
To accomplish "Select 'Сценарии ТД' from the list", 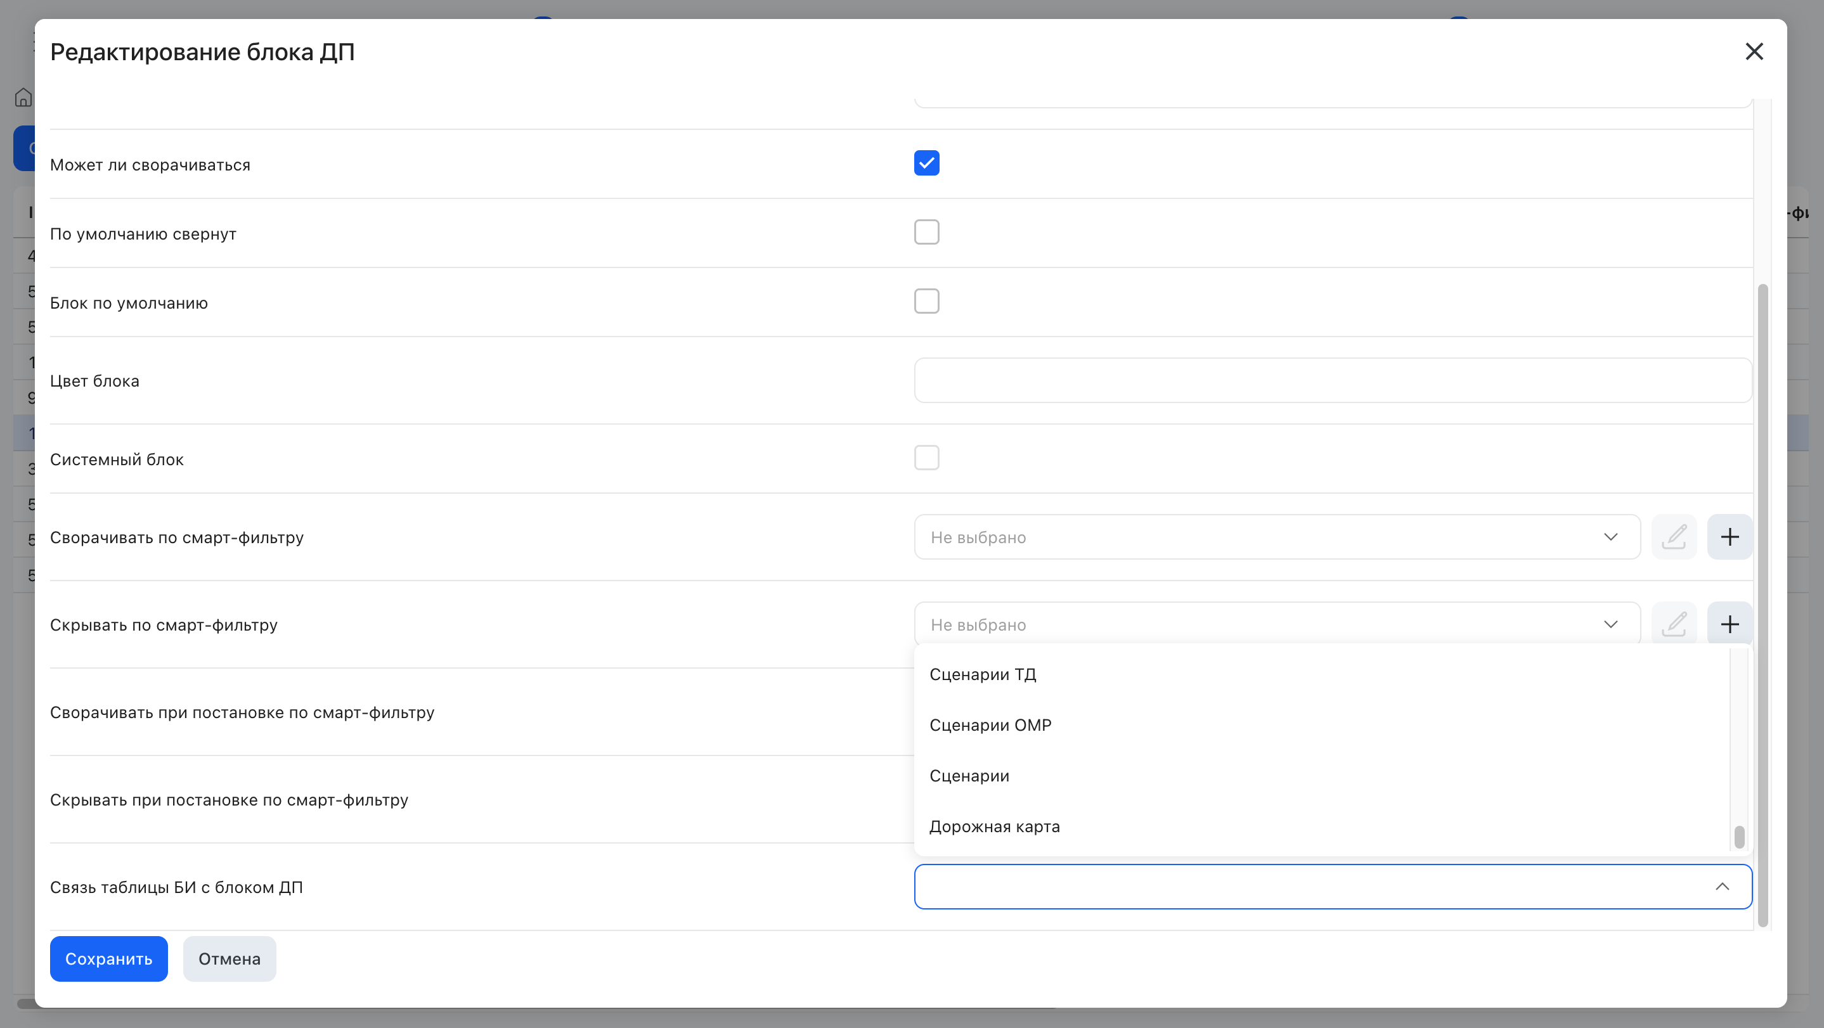I will (1321, 674).
